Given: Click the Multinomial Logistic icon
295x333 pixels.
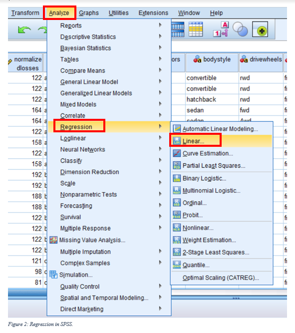Looking at the screenshot, I should click(177, 190).
